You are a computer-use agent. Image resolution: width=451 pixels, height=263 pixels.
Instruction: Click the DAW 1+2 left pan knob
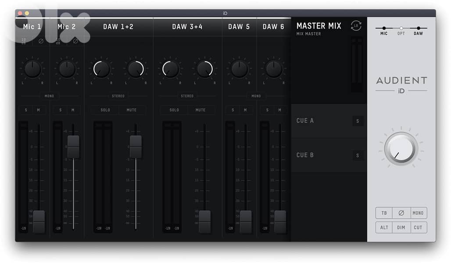tap(101, 69)
